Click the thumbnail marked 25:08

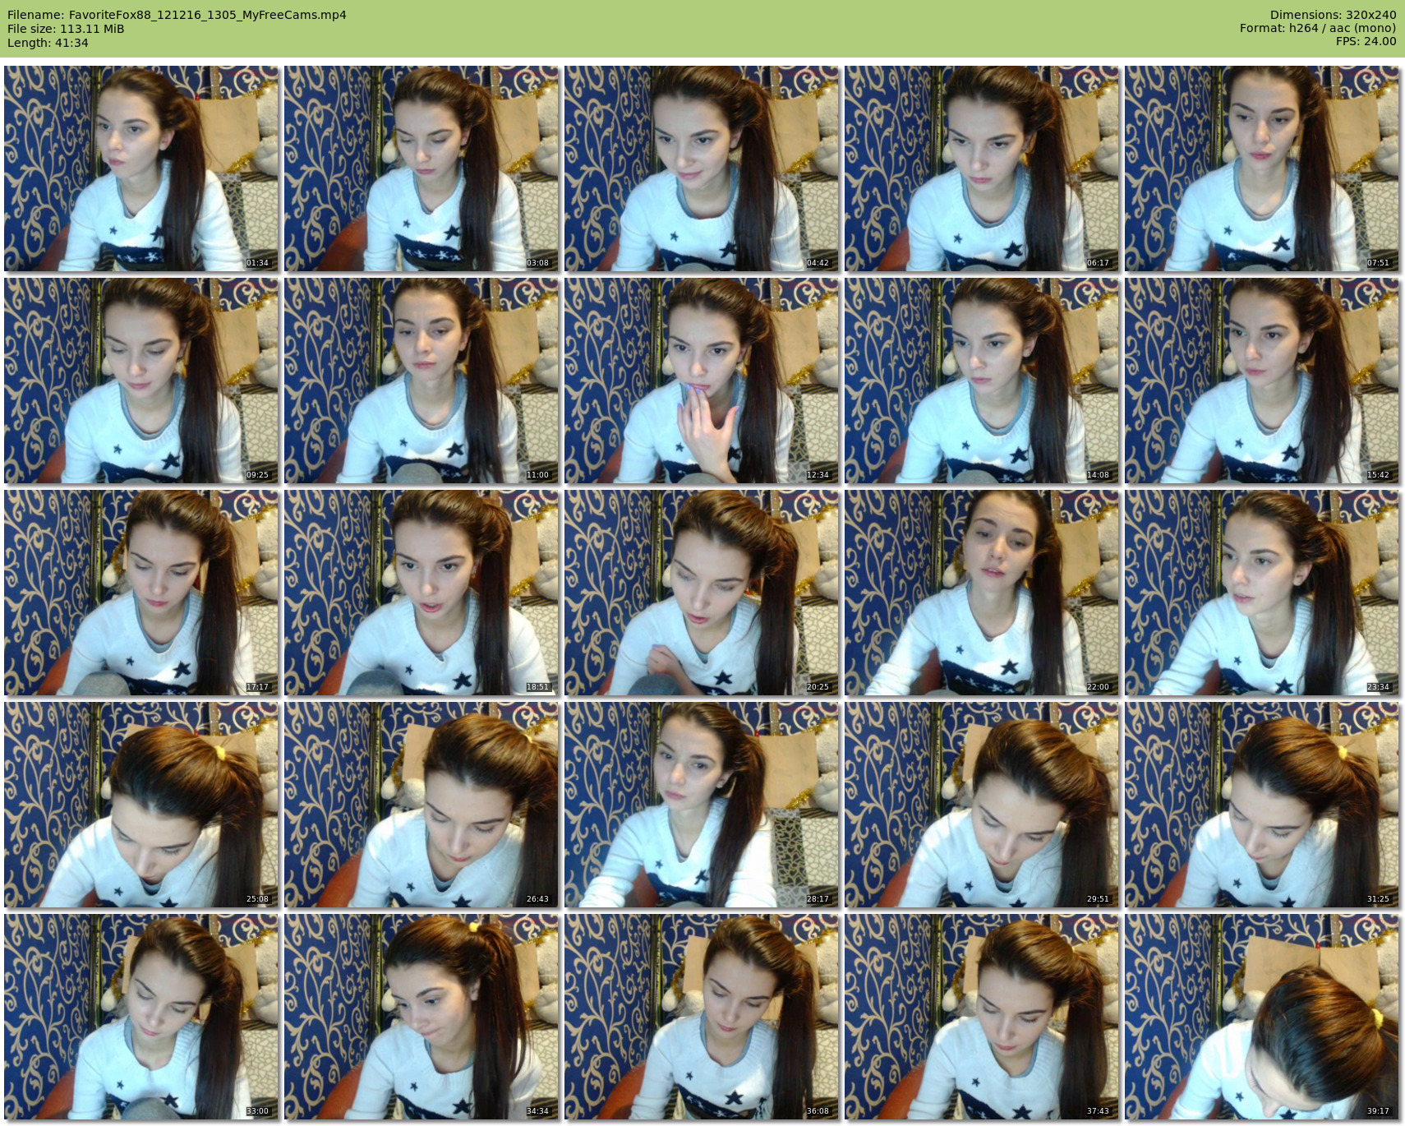tap(141, 805)
